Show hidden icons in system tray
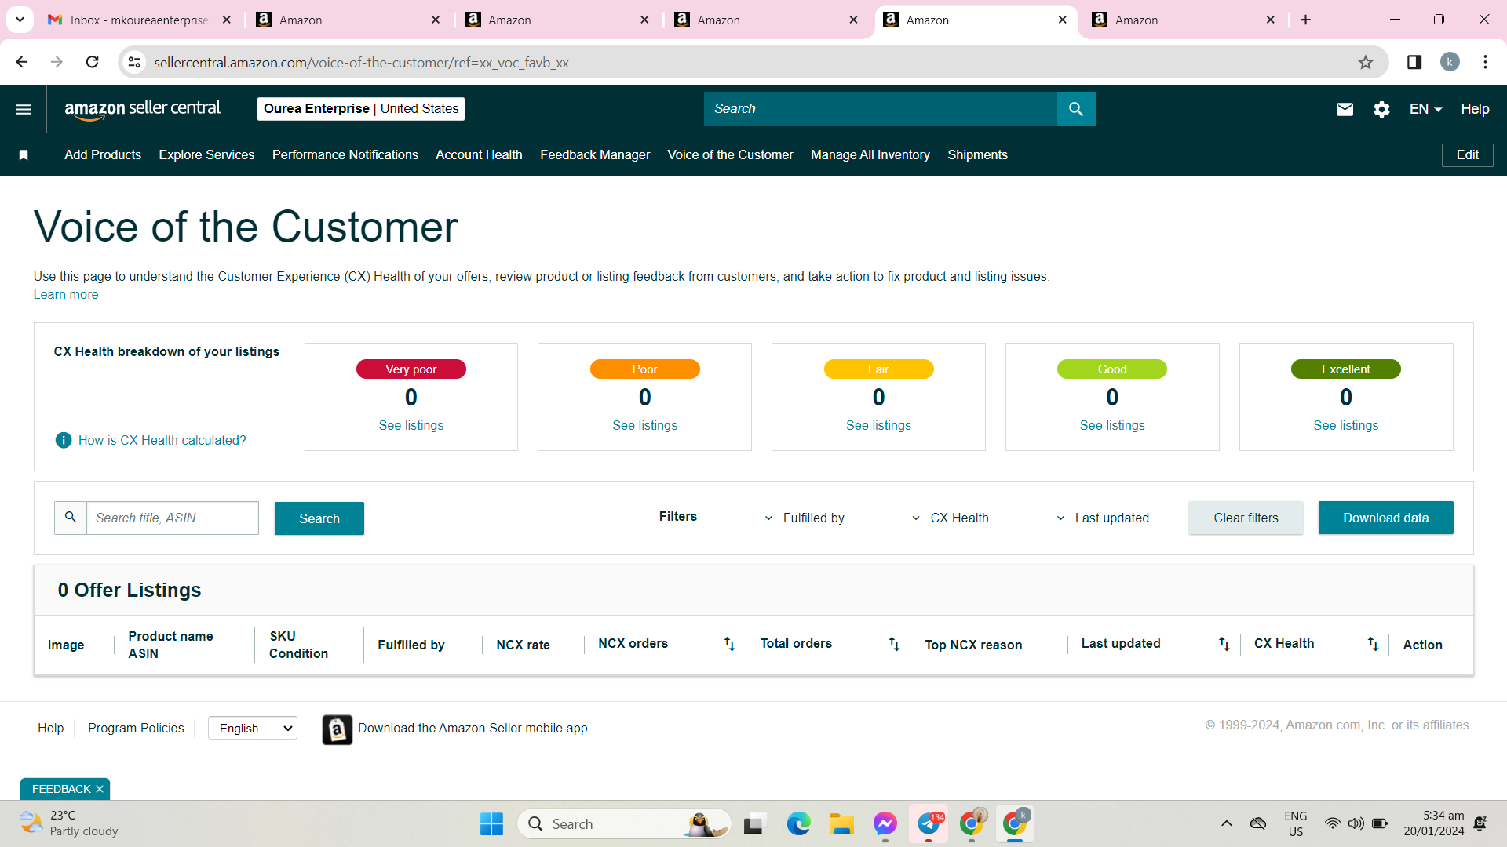 1226,824
